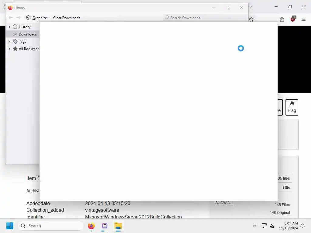The width and height of the screenshot is (311, 233).
Task: Select History in Library sidebar
Action: [25, 27]
